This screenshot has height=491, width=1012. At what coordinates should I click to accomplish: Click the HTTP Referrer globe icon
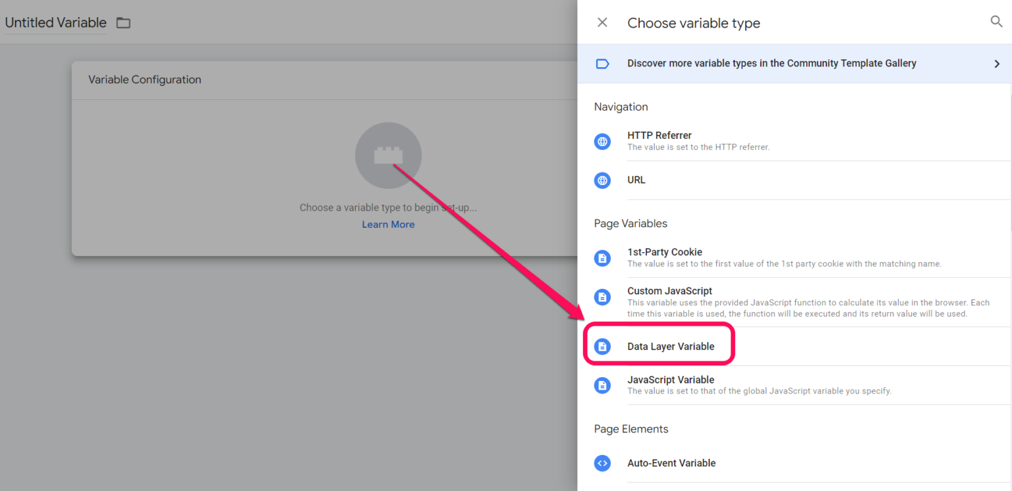[x=602, y=141]
